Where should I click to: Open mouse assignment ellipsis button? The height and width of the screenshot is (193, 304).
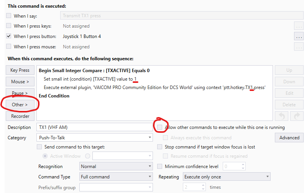point(299,47)
